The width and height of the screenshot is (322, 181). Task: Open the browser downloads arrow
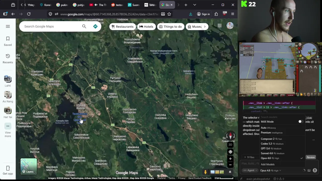[x=190, y=14]
